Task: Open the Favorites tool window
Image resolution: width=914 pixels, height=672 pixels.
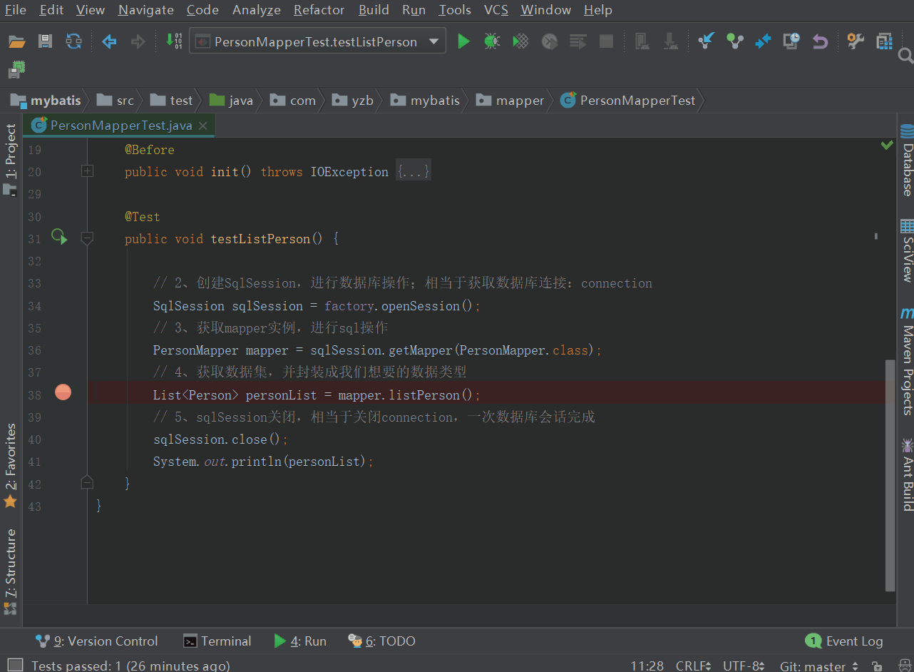Action: [x=11, y=466]
